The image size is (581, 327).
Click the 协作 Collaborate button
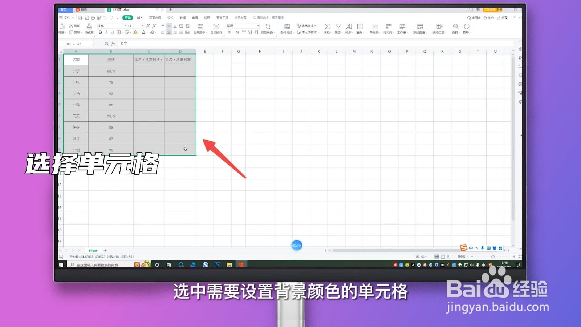click(x=489, y=18)
